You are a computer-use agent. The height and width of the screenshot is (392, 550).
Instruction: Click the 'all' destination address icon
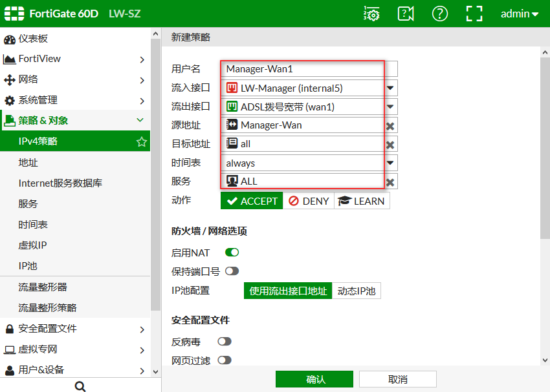tap(232, 143)
